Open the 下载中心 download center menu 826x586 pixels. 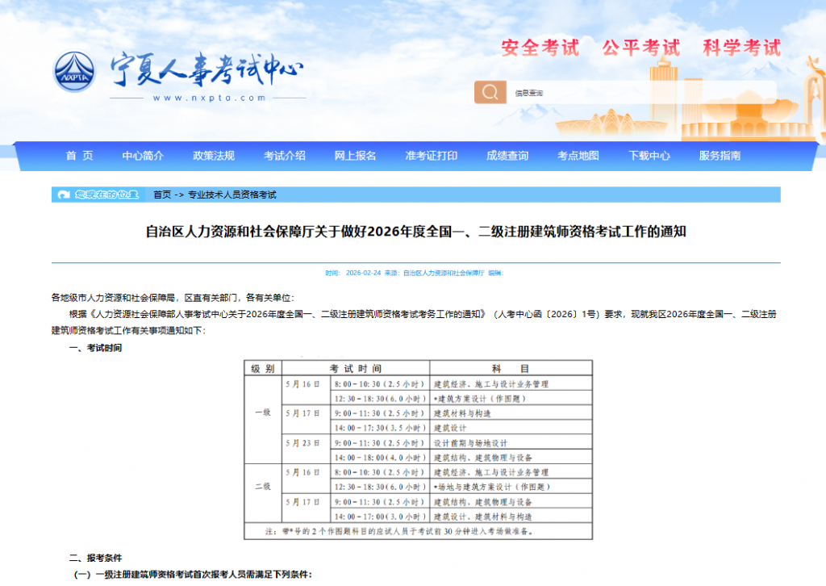coord(649,156)
